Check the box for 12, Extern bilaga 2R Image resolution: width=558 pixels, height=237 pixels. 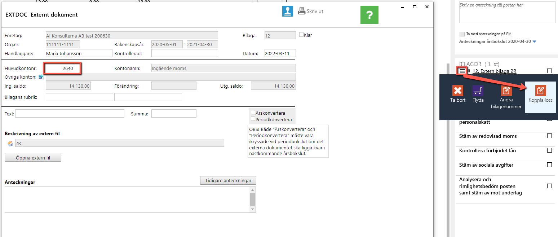[x=549, y=71]
